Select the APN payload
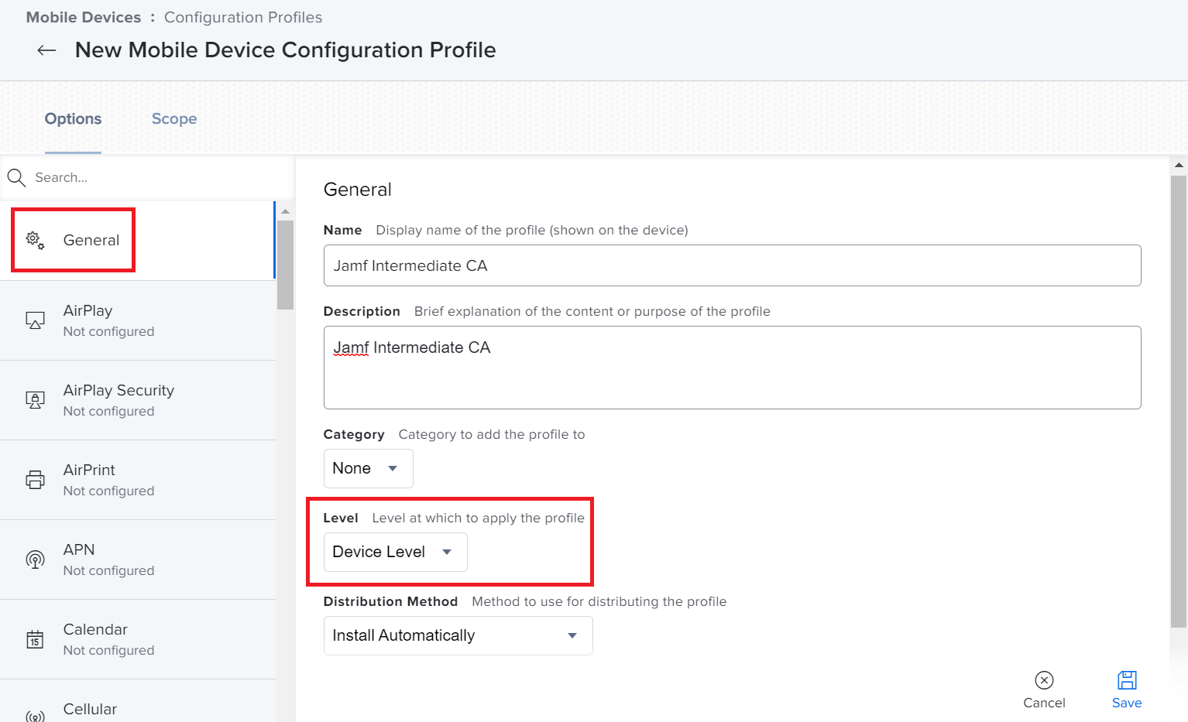 [138, 559]
